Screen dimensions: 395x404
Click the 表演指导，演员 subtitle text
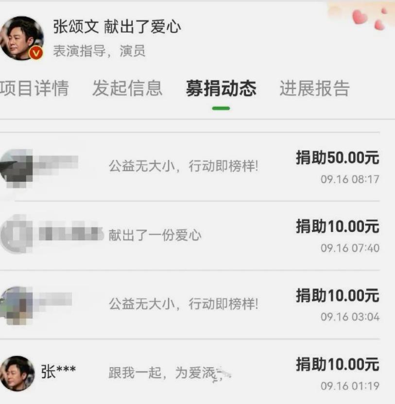coord(100,51)
